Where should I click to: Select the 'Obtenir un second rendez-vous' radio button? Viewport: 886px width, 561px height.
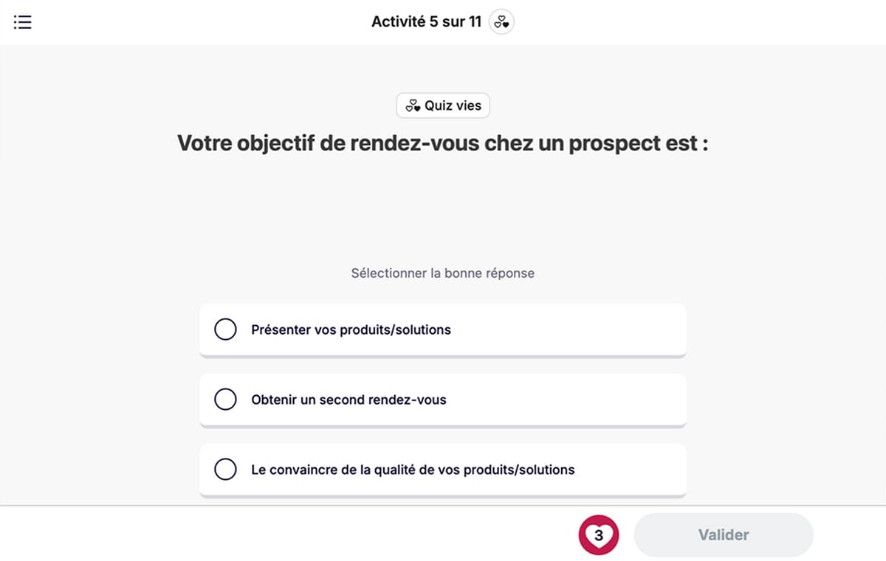[225, 399]
